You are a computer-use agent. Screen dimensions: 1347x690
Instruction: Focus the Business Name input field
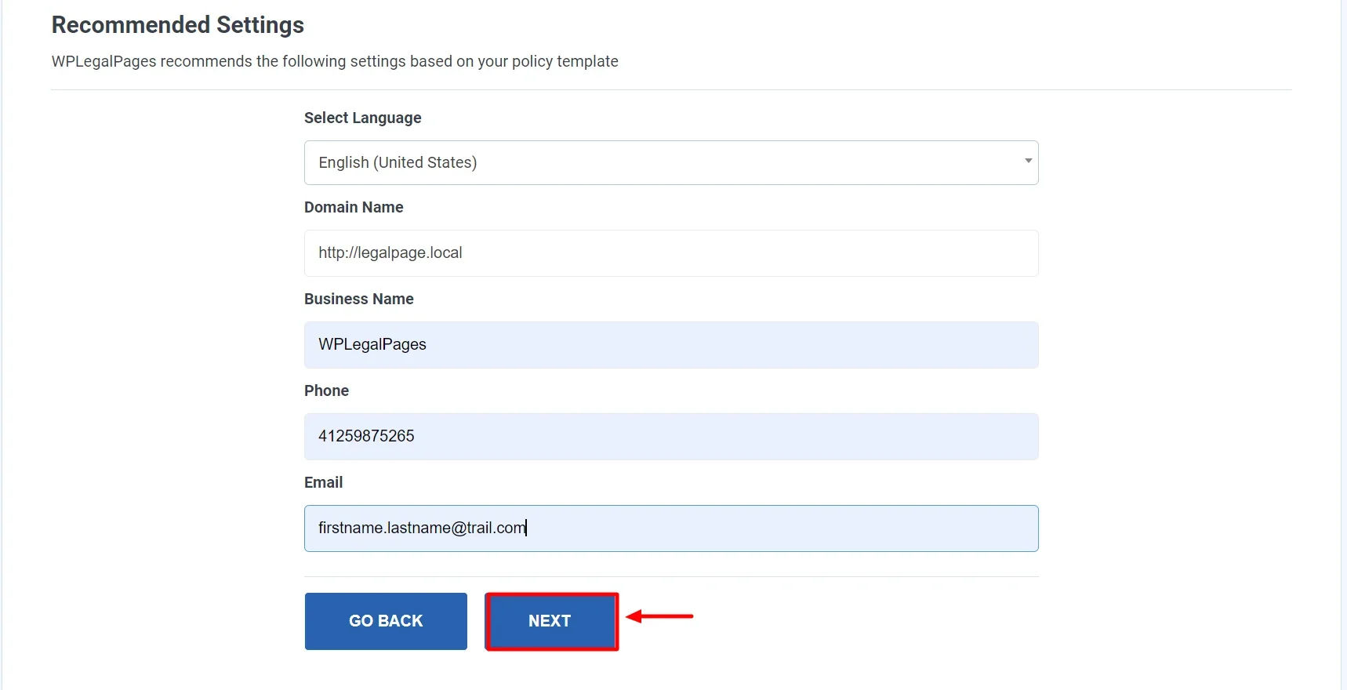(x=670, y=345)
